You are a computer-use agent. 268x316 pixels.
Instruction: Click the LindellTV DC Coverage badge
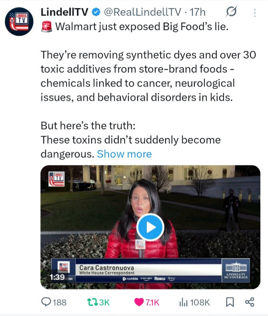[x=236, y=270]
